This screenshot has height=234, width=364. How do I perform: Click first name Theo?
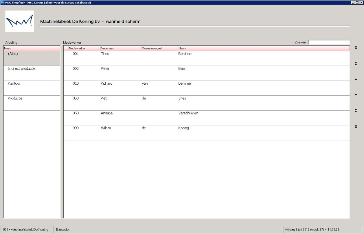tap(105, 54)
